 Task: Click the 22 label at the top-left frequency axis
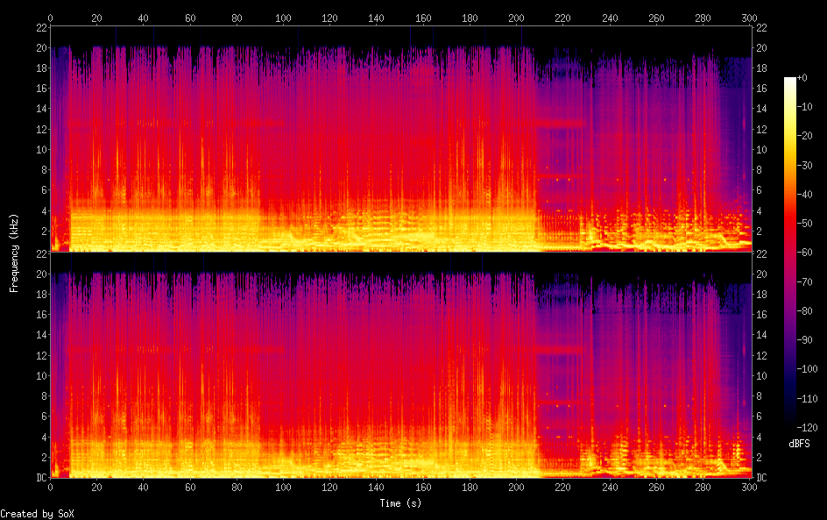39,27
